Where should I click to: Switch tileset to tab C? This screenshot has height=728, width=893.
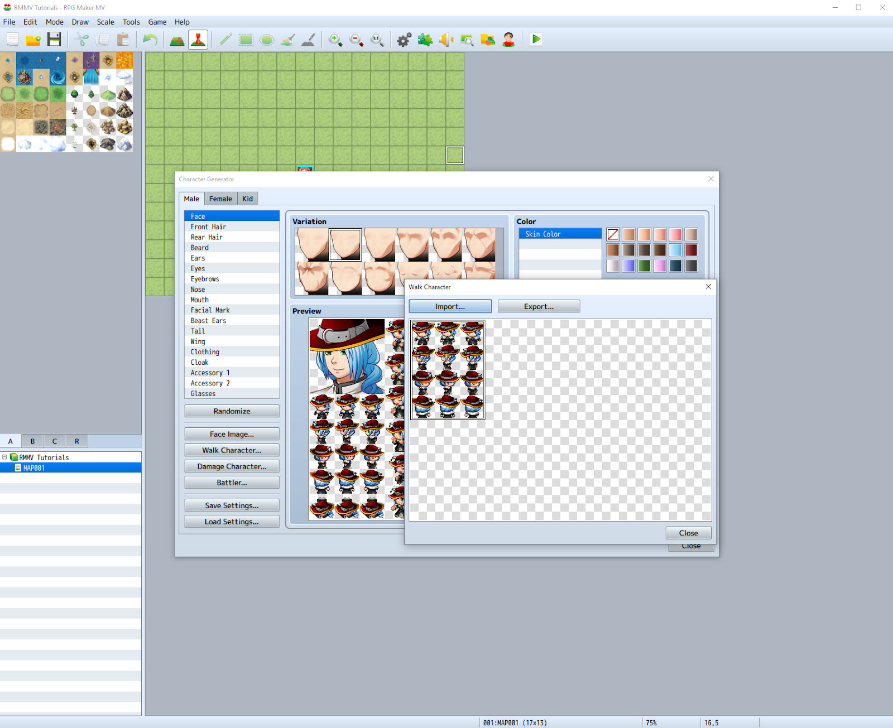coord(55,441)
